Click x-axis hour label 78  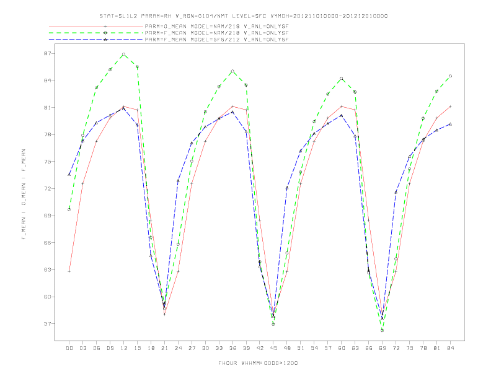[423, 348]
